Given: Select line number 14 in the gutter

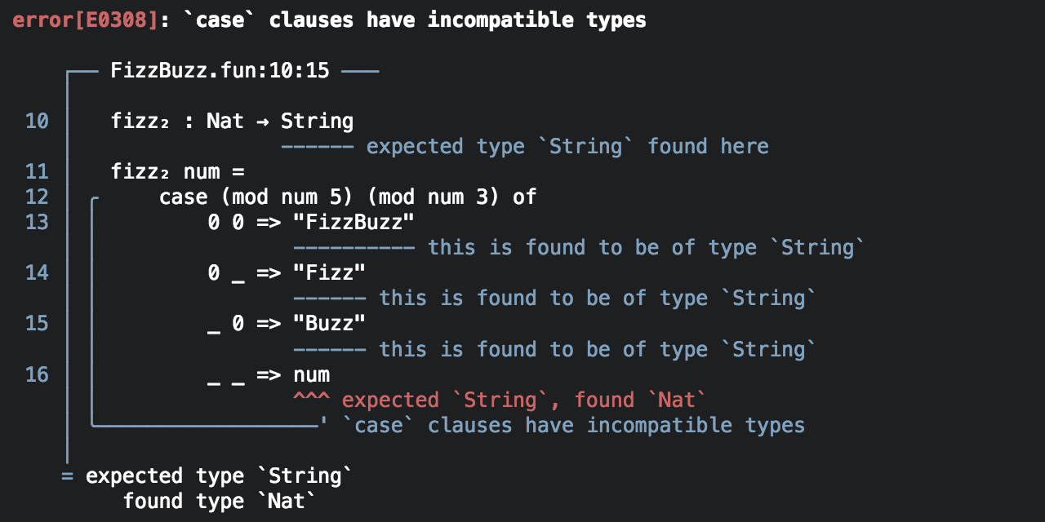Looking at the screenshot, I should (x=37, y=273).
